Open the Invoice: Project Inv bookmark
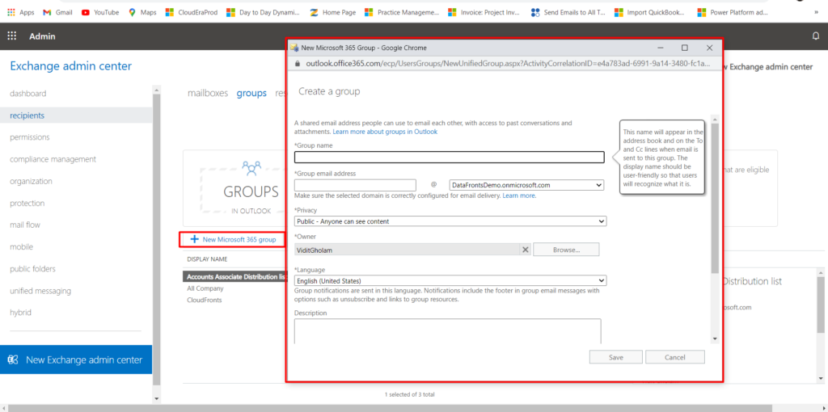Screen dimensions: 828x412 484,12
